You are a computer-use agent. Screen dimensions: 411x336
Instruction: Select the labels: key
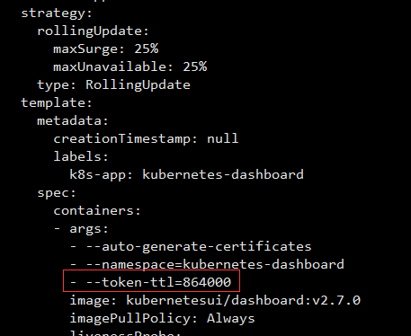tap(81, 156)
